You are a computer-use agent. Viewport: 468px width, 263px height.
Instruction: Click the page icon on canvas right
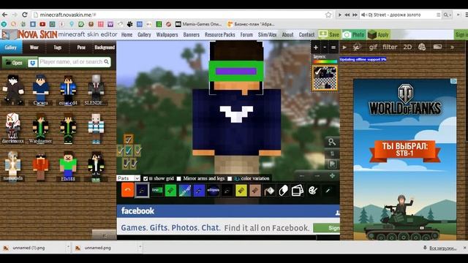click(332, 164)
